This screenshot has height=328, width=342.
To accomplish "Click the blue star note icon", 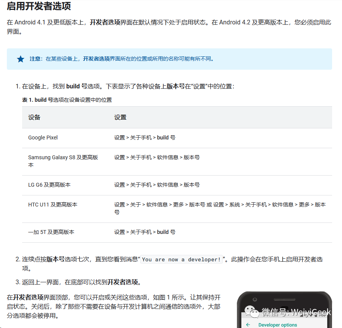I will [x=21, y=59].
